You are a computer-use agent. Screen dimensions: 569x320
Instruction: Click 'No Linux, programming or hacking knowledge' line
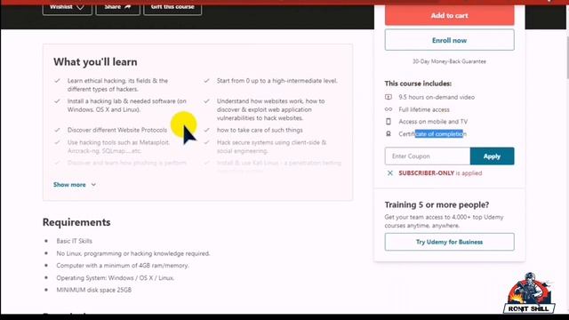point(132,253)
